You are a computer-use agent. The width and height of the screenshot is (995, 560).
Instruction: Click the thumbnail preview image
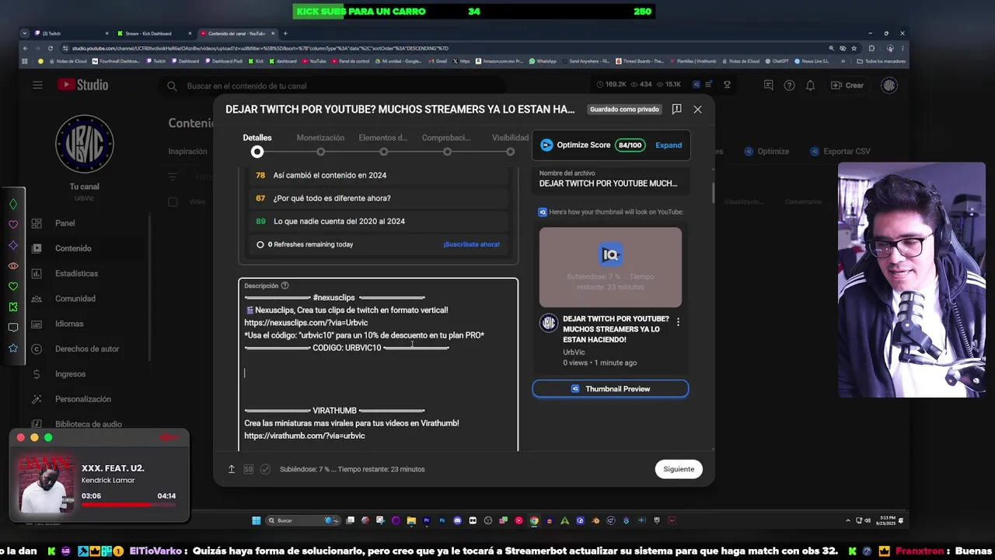click(610, 267)
